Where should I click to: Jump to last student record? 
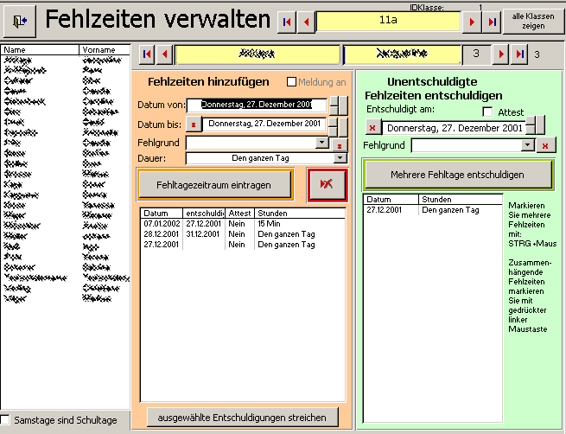(x=519, y=55)
